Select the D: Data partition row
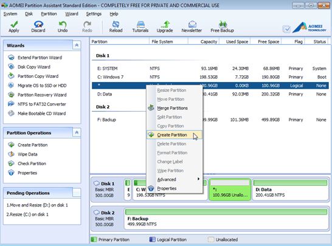 coord(210,94)
